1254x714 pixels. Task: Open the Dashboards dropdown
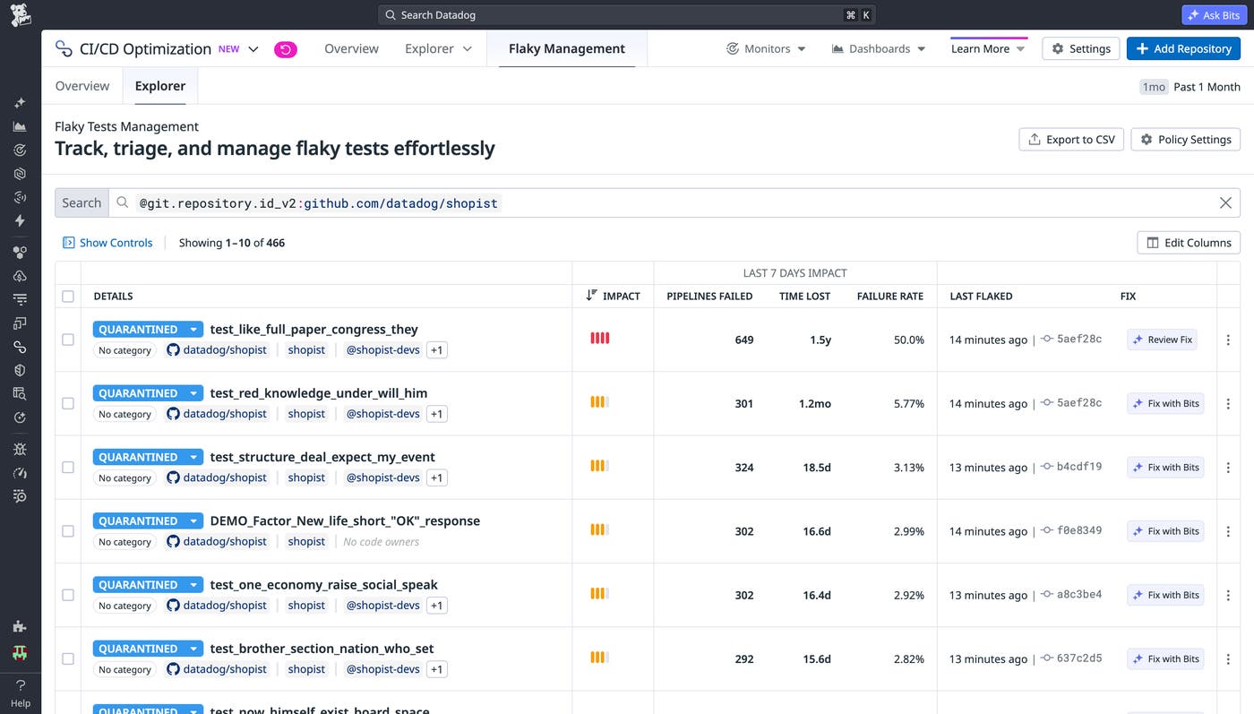point(879,49)
